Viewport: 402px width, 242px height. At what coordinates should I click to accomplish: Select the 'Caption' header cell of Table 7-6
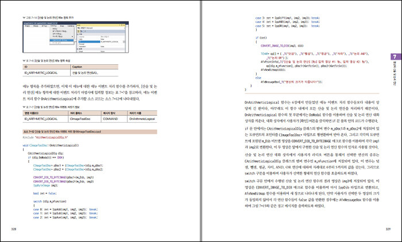pos(94,67)
